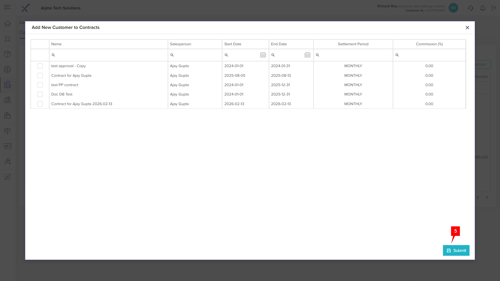Viewport: 500px width, 281px height.
Task: Open the RR user avatar
Action: click(453, 8)
